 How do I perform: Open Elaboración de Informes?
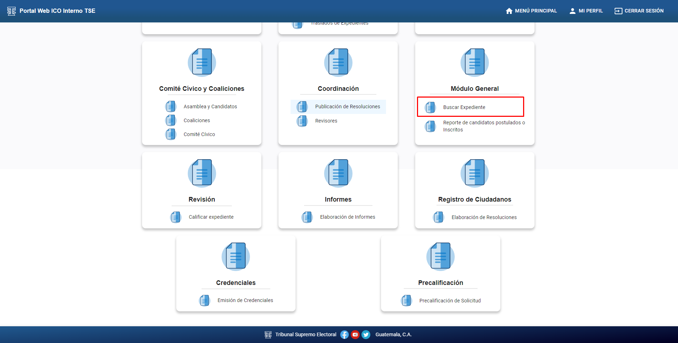347,217
